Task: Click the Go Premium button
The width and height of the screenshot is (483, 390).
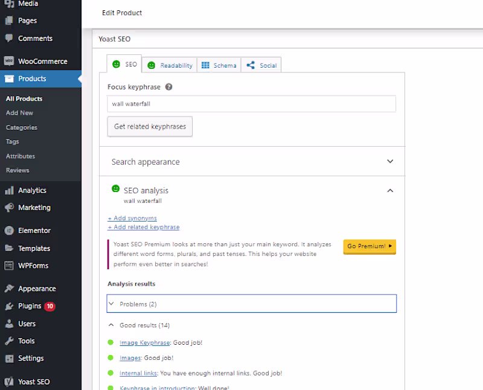Action: click(x=369, y=246)
